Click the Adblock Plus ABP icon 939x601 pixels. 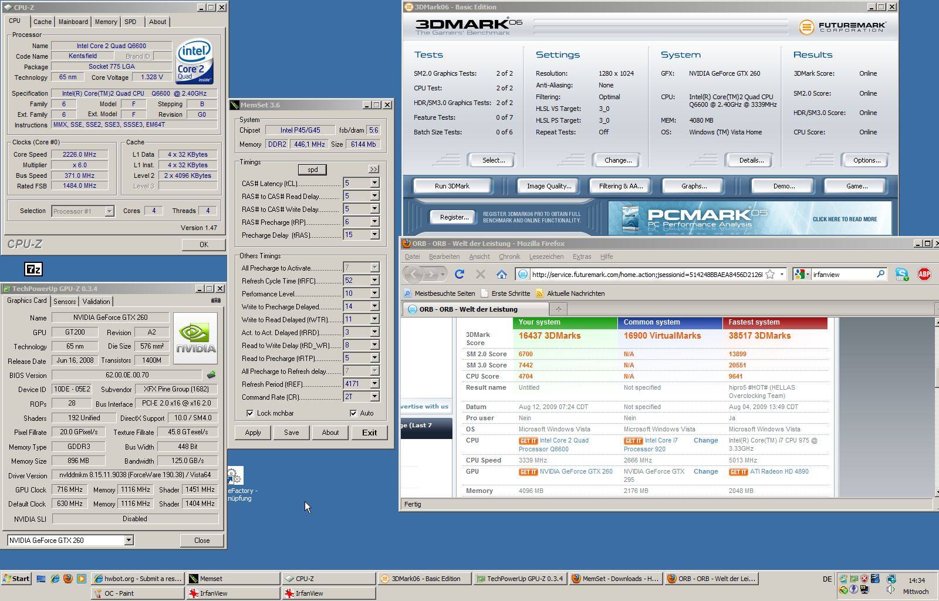tap(924, 274)
